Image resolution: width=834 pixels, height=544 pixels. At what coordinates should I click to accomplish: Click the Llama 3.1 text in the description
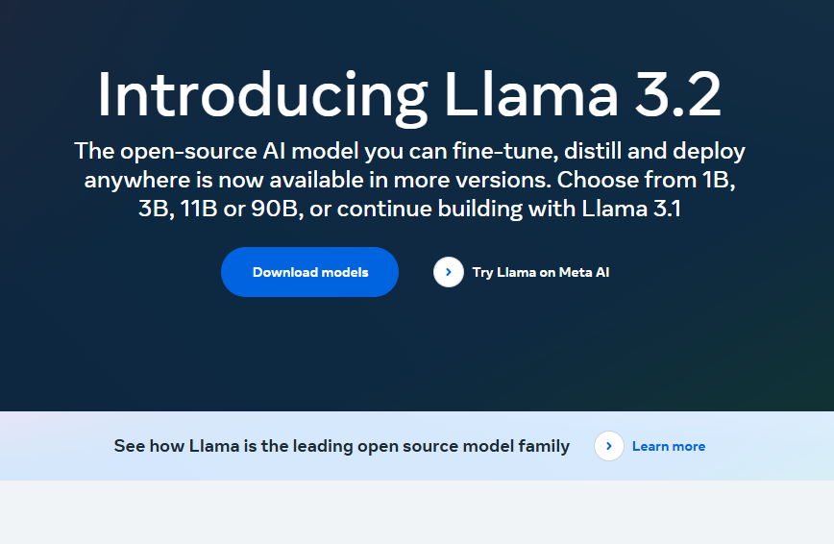(x=631, y=209)
